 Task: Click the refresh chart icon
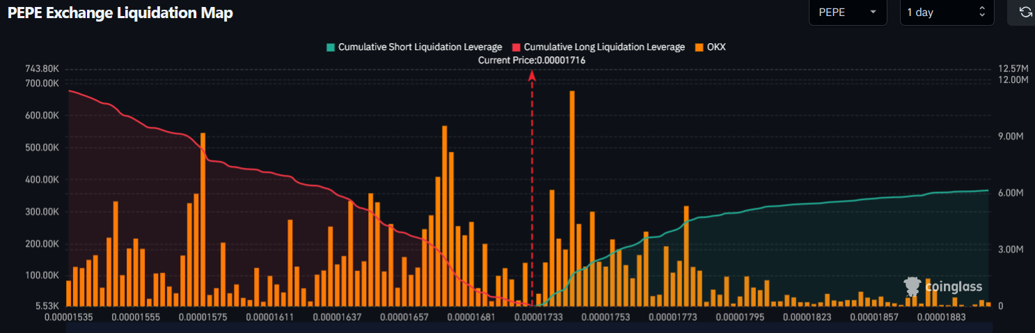pyautogui.click(x=1025, y=12)
